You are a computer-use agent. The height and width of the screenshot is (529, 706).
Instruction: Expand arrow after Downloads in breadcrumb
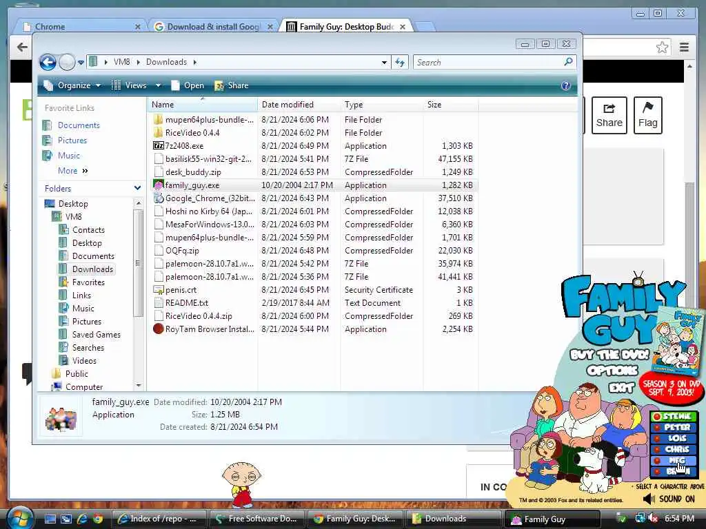[195, 62]
